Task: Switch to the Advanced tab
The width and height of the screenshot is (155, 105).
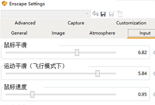Action: 25,23
